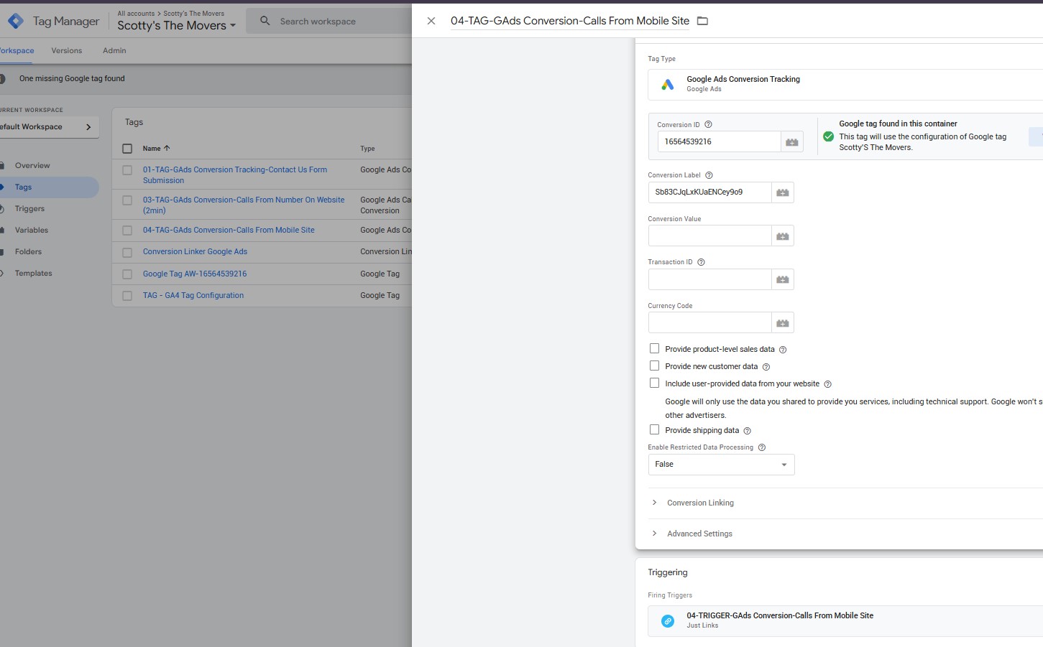
Task: Select checkbox for 04-TAG-GAds Conversion-Calls row
Action: click(x=127, y=231)
